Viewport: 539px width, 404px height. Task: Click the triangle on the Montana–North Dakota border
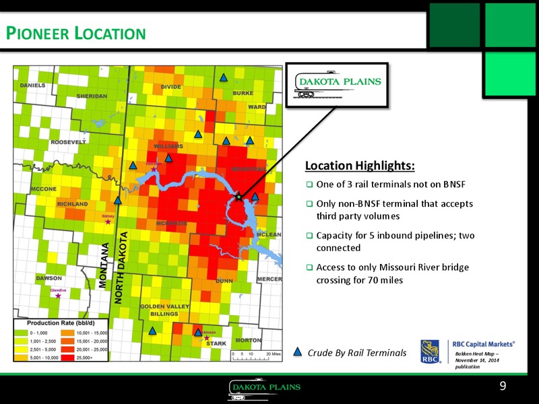118,200
